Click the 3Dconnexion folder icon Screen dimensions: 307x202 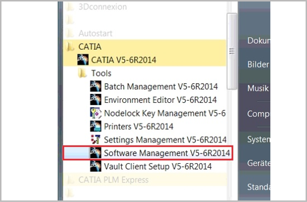70,7
